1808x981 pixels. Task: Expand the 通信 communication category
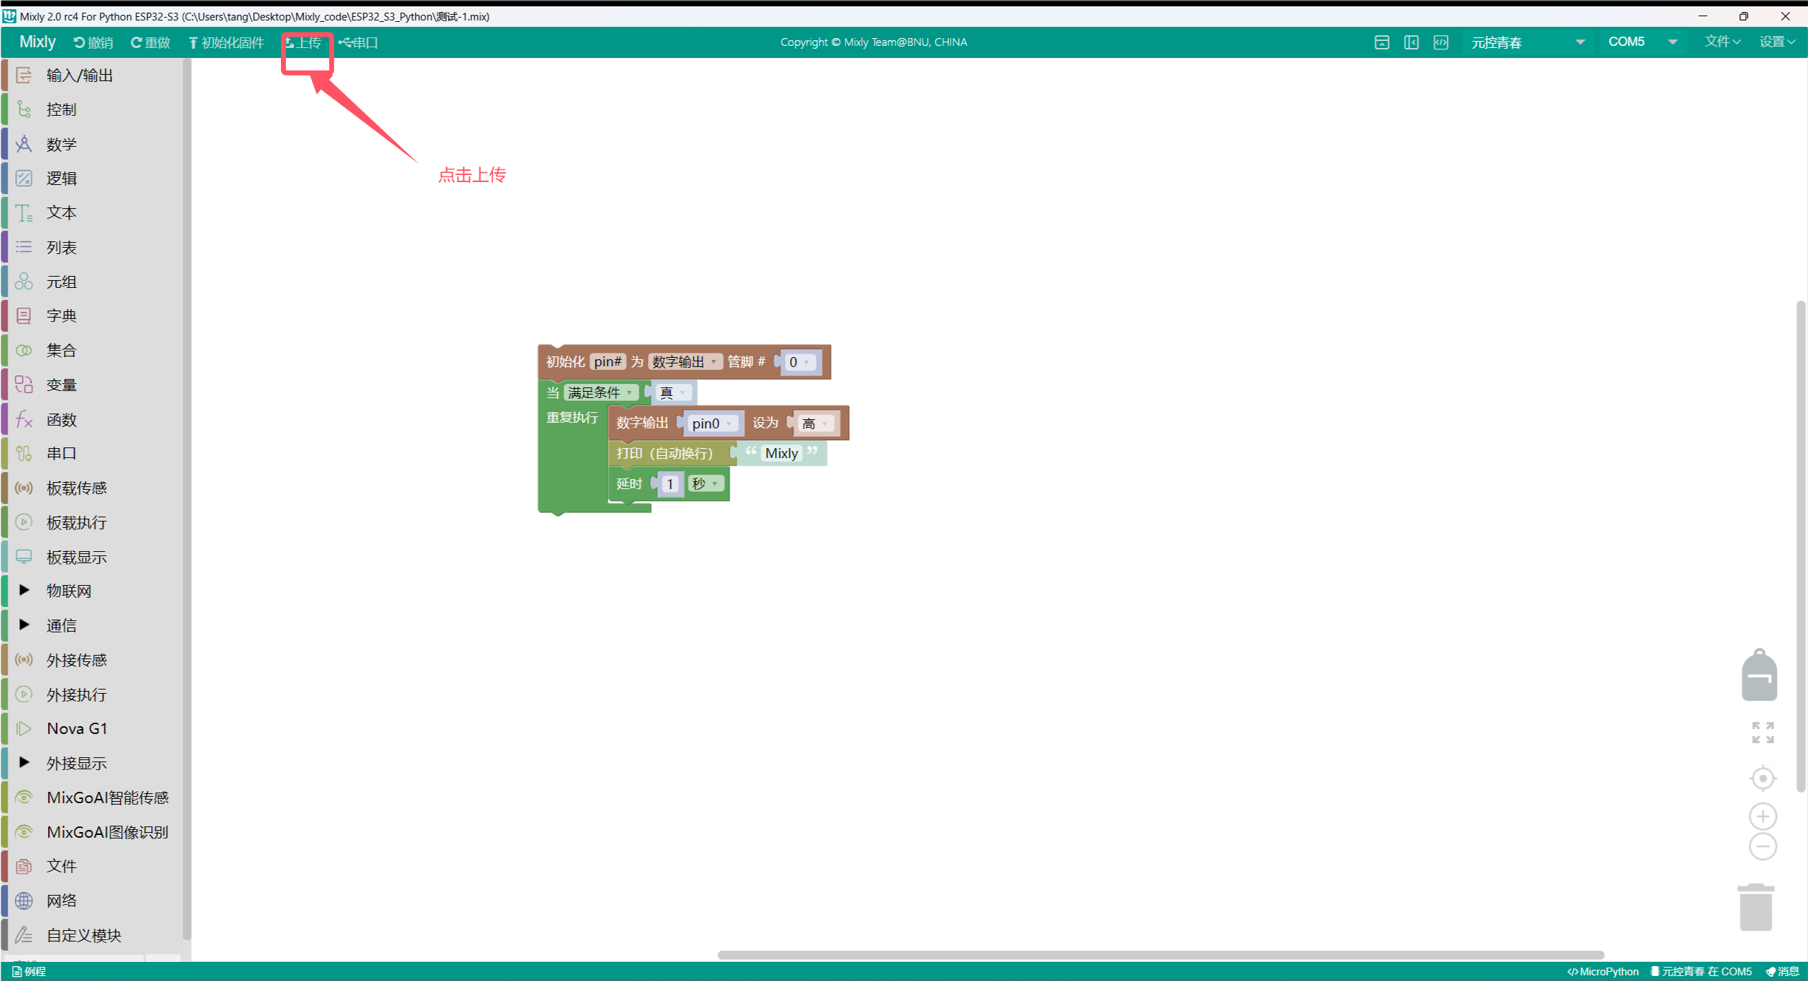click(x=61, y=625)
